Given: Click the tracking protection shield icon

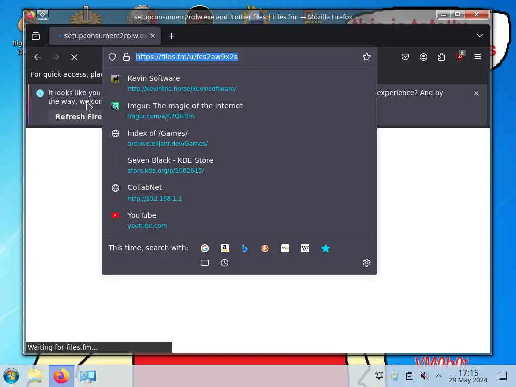Looking at the screenshot, I should tap(112, 57).
